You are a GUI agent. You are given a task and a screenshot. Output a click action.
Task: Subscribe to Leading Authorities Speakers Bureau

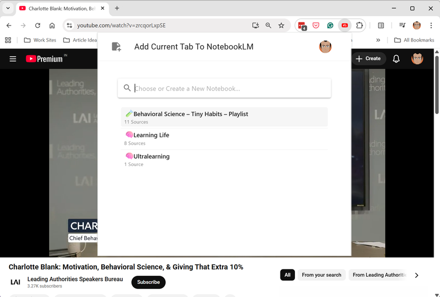(x=148, y=282)
